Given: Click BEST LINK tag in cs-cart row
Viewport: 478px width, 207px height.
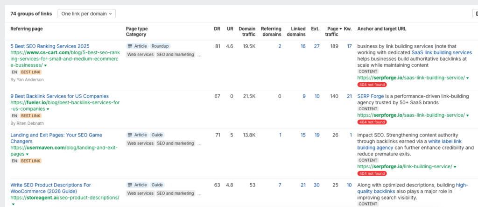Looking at the screenshot, I should coord(31,72).
